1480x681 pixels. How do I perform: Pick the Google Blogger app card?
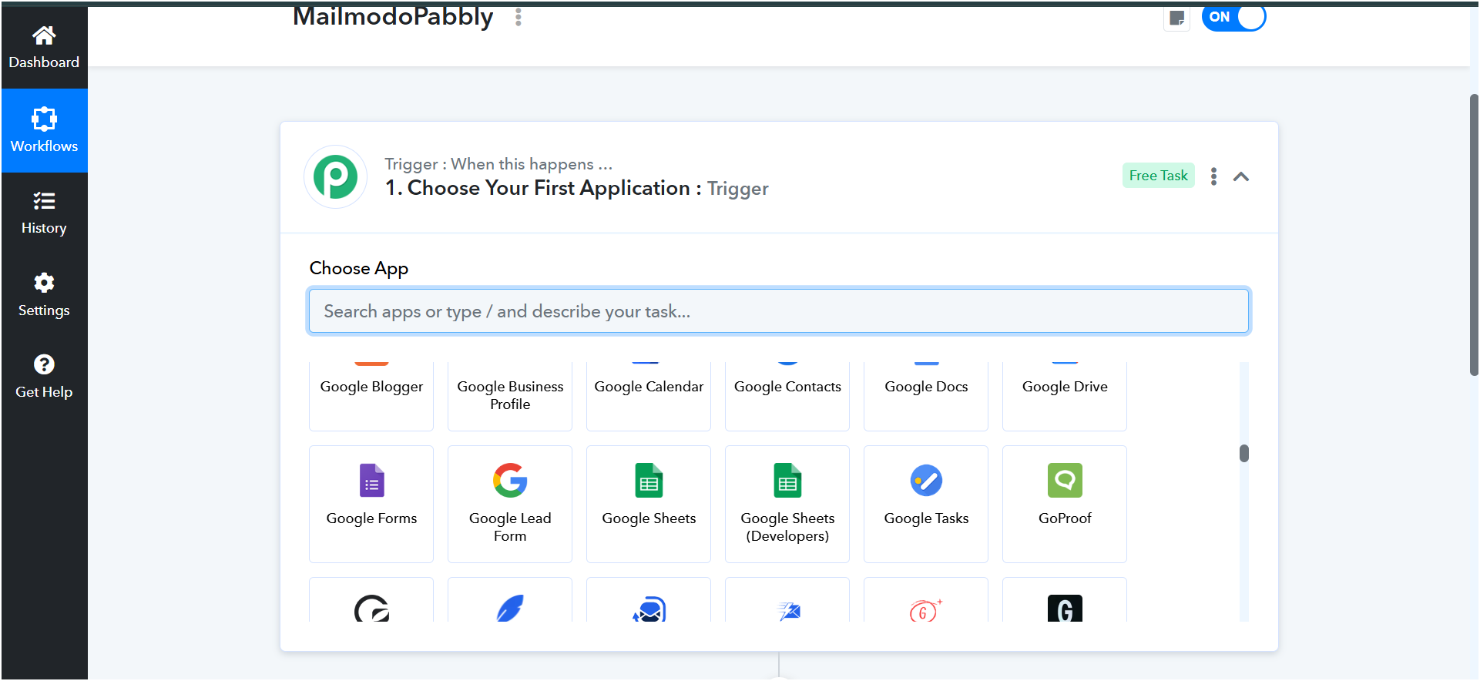point(371,396)
